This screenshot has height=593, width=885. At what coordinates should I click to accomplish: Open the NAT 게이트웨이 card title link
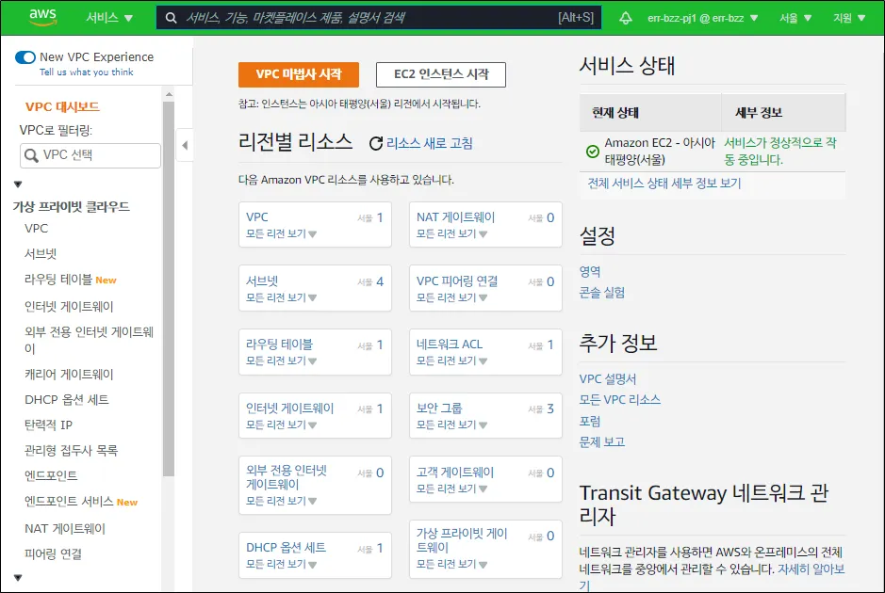[455, 217]
